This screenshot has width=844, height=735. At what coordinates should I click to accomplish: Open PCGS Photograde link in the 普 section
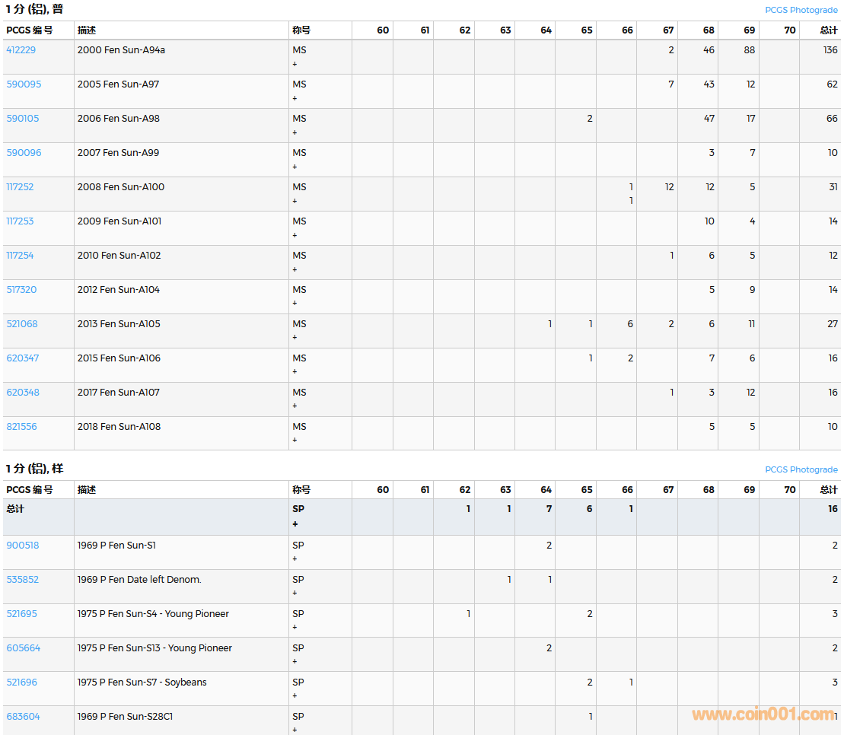(801, 10)
